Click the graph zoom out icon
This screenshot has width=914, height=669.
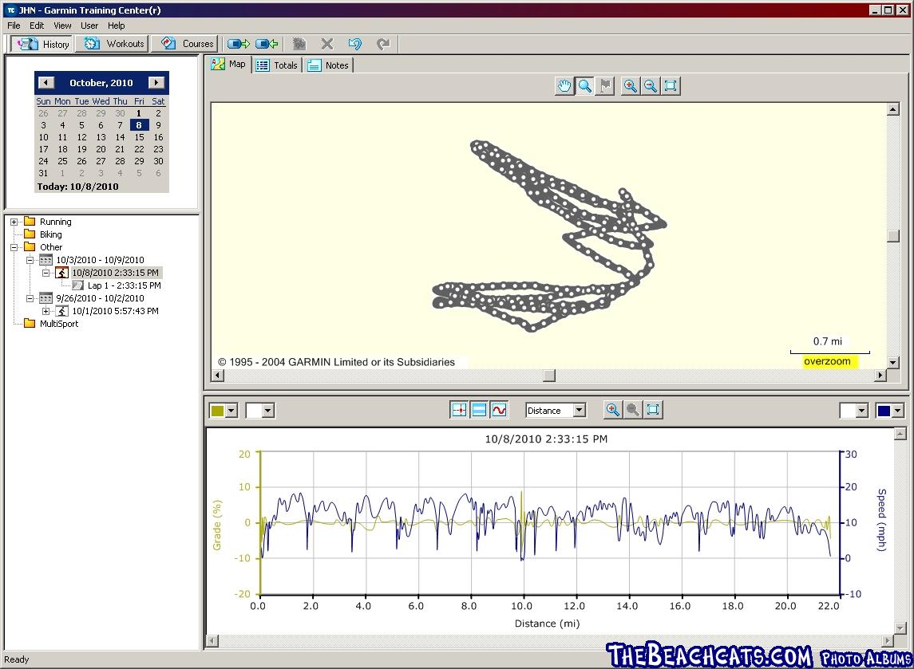(632, 410)
